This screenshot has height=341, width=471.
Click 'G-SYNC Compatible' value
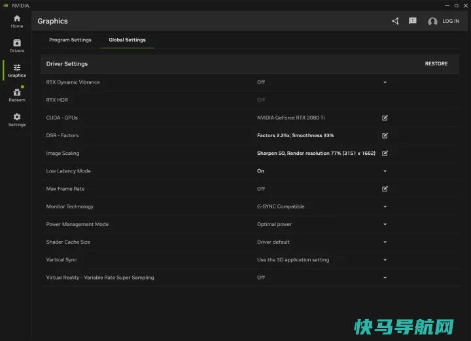click(x=281, y=206)
